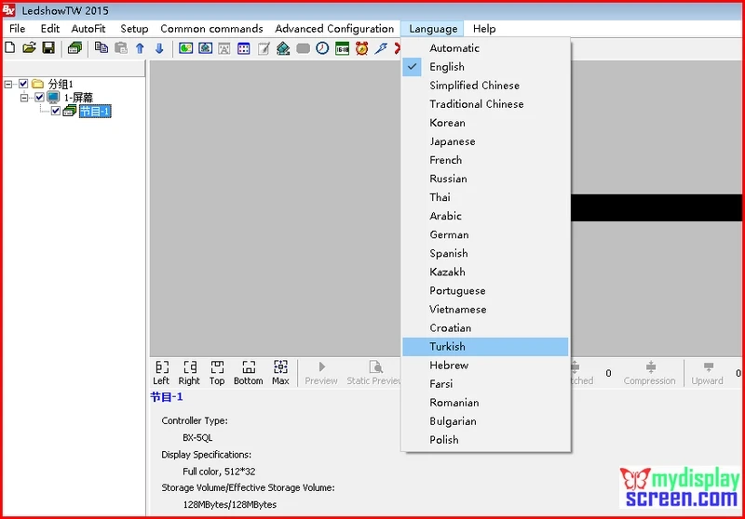This screenshot has width=745, height=519.
Task: Select the 节目-1 tree item
Action: tap(95, 111)
